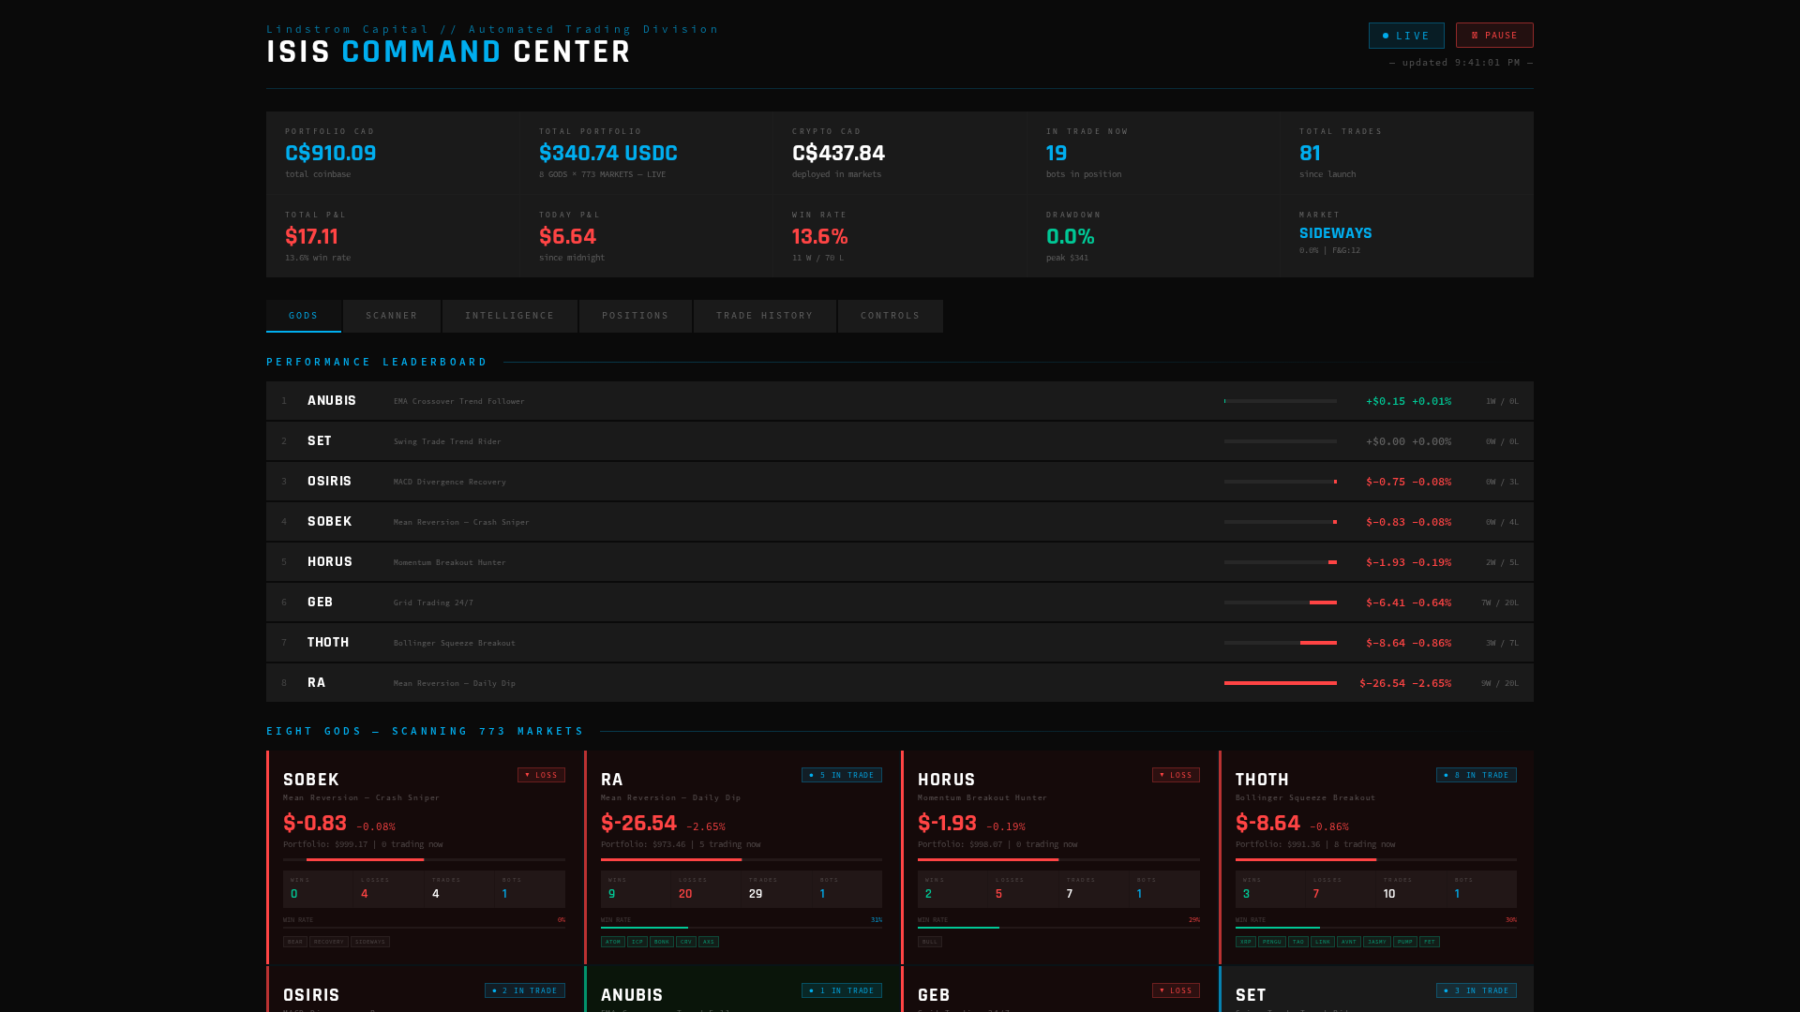Click the AXS ticker tag

[x=709, y=942]
